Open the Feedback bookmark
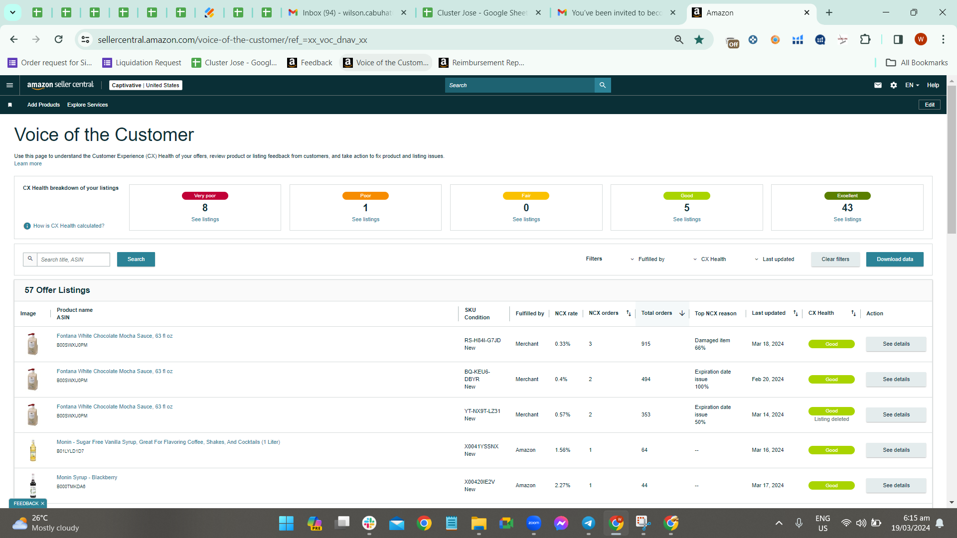 [x=310, y=63]
